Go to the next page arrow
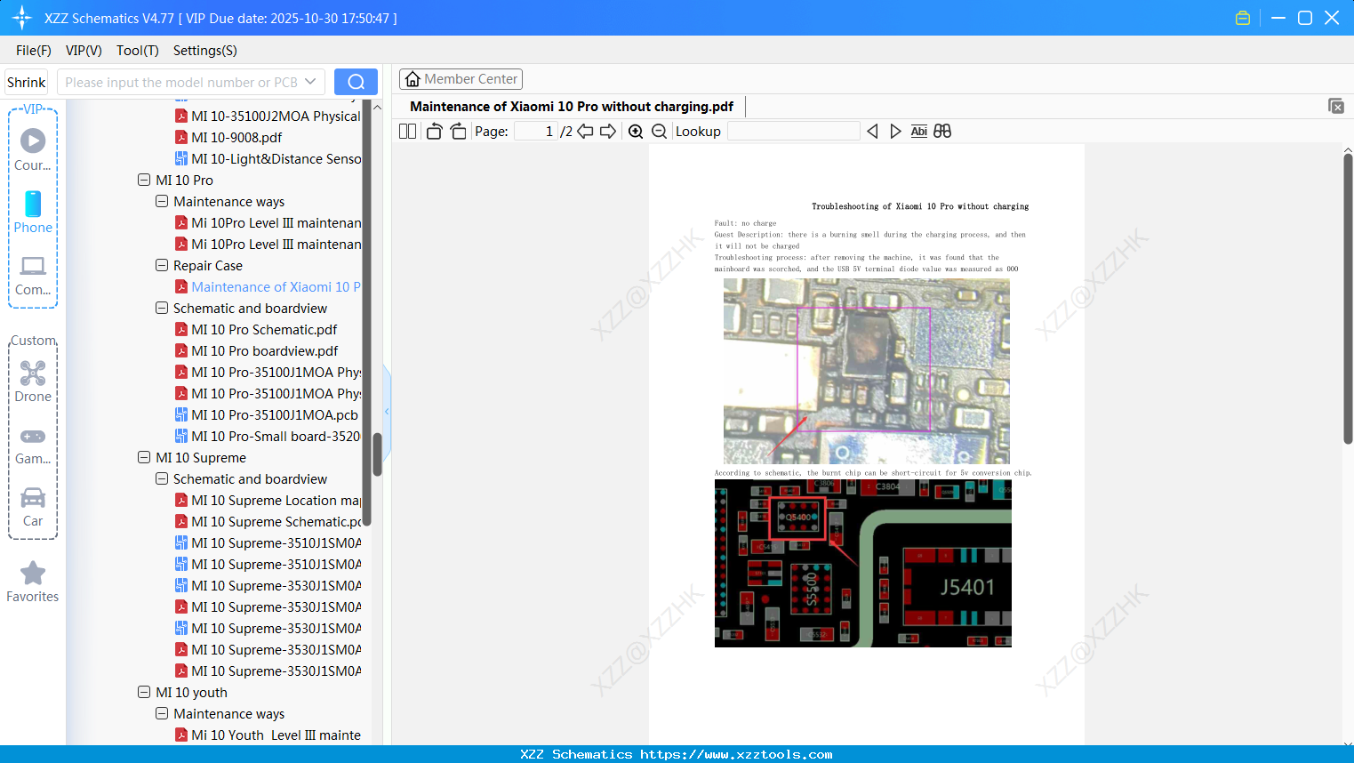The image size is (1354, 763). pyautogui.click(x=608, y=132)
